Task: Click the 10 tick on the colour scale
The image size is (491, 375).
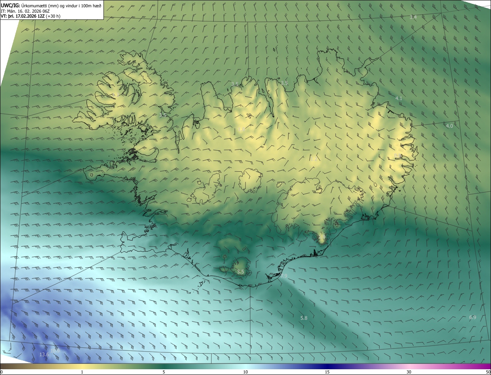Action: coord(245,372)
